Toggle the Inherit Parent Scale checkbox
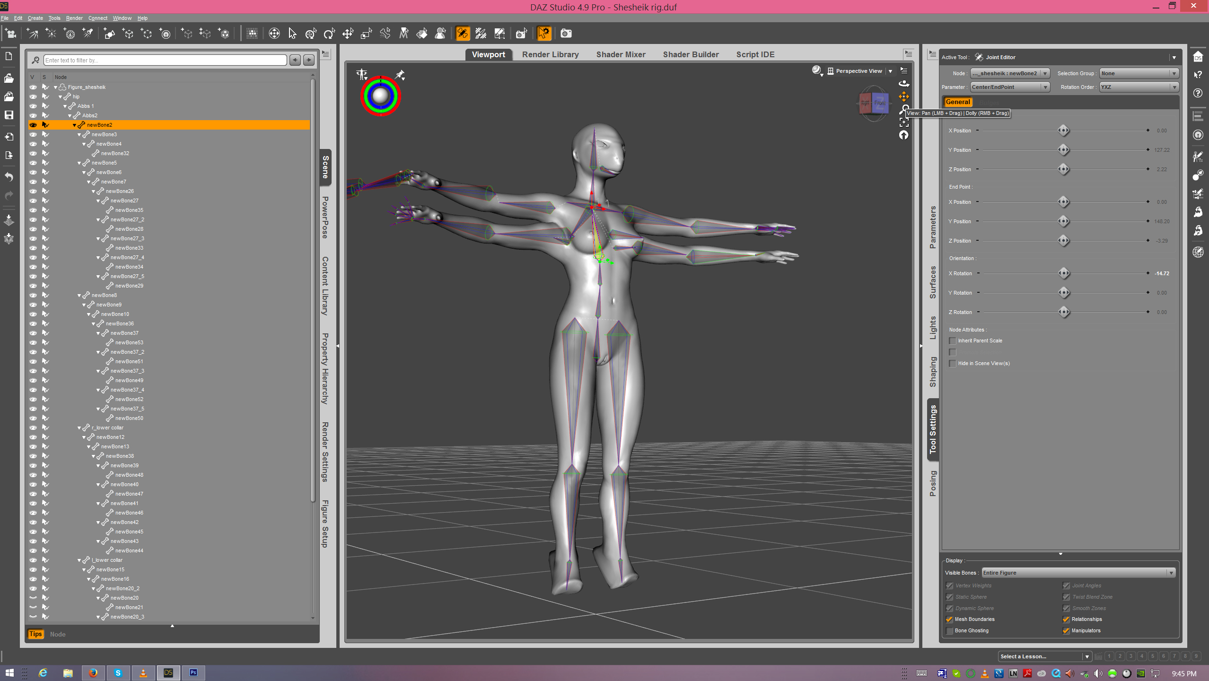 click(953, 341)
